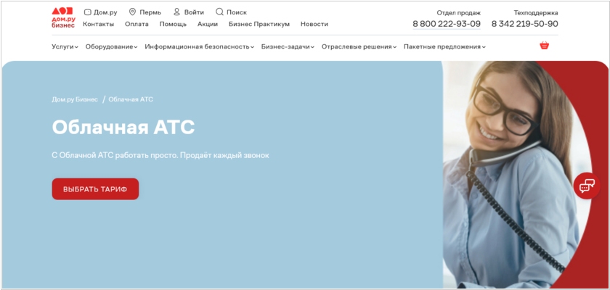The image size is (610, 290).
Task: Open the Помощь page
Action: click(x=173, y=24)
